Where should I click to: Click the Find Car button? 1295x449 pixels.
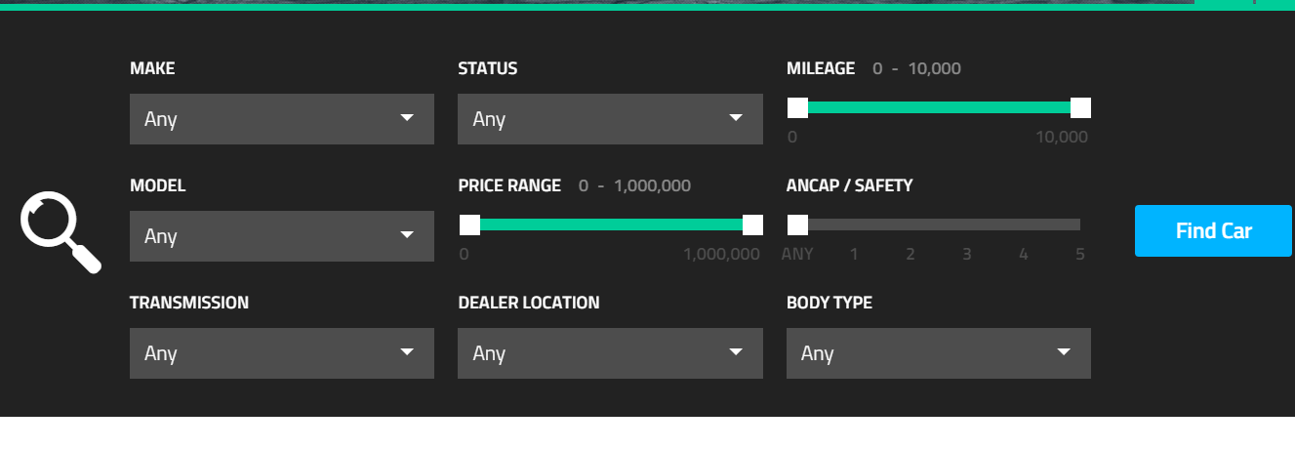(x=1213, y=231)
